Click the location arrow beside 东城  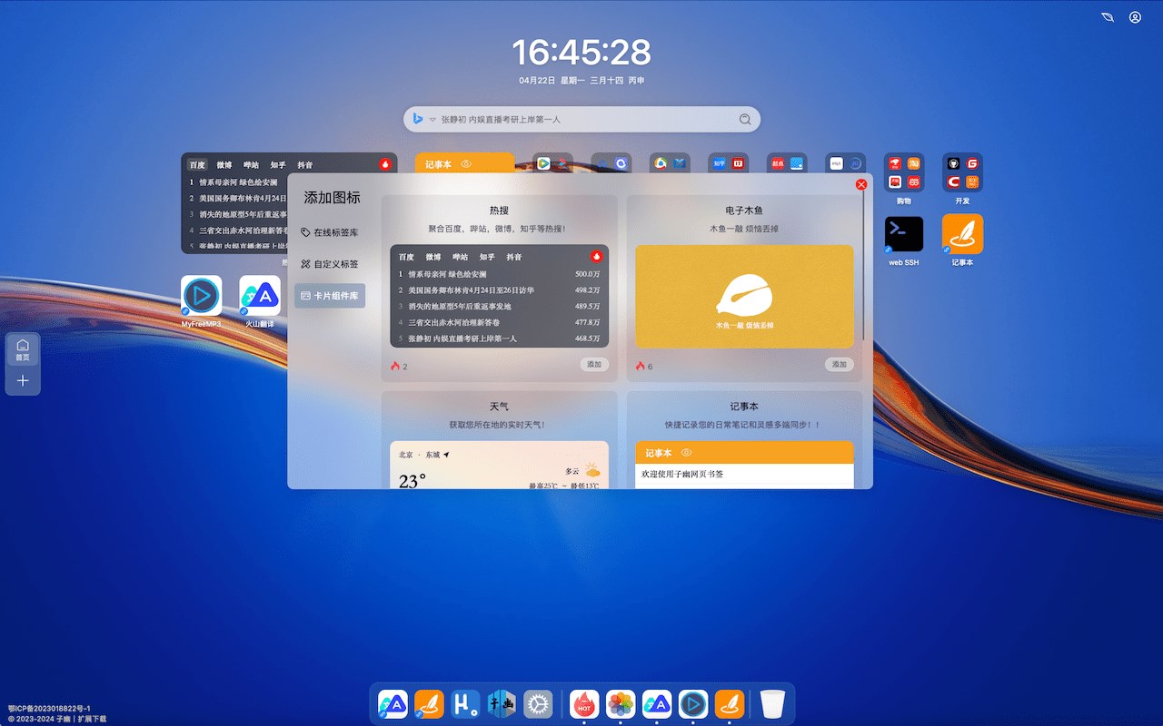point(446,455)
